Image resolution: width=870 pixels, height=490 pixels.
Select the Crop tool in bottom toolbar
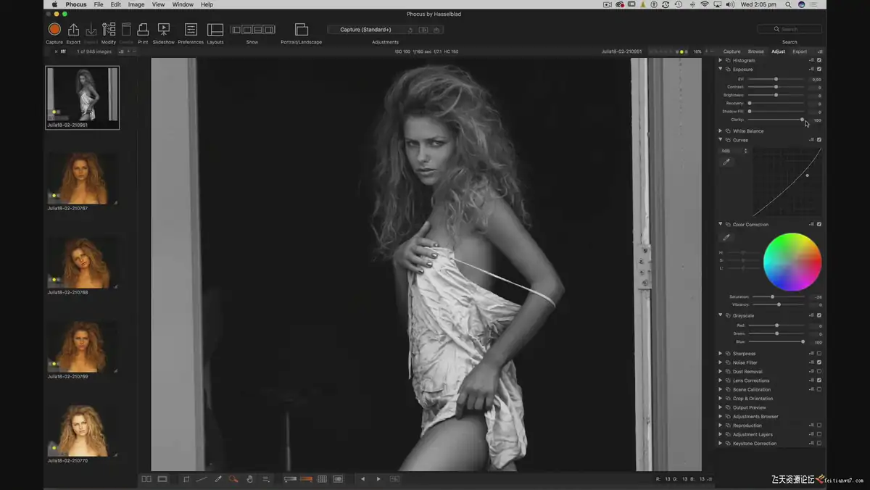tap(186, 479)
